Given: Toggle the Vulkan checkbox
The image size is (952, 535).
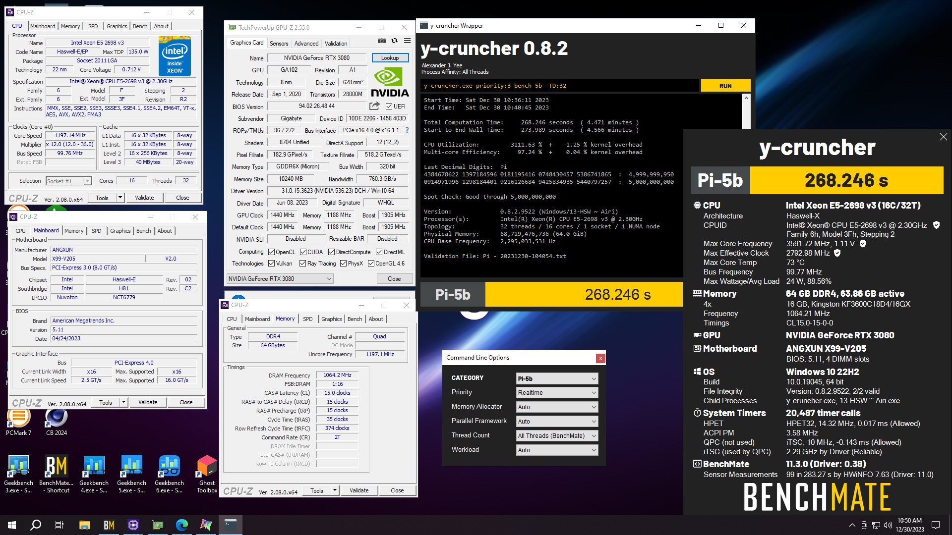Looking at the screenshot, I should (x=271, y=264).
